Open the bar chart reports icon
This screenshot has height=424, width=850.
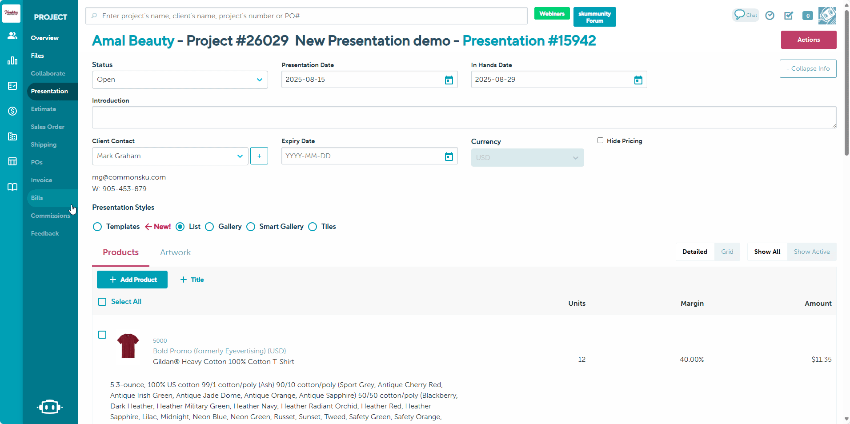click(x=12, y=60)
